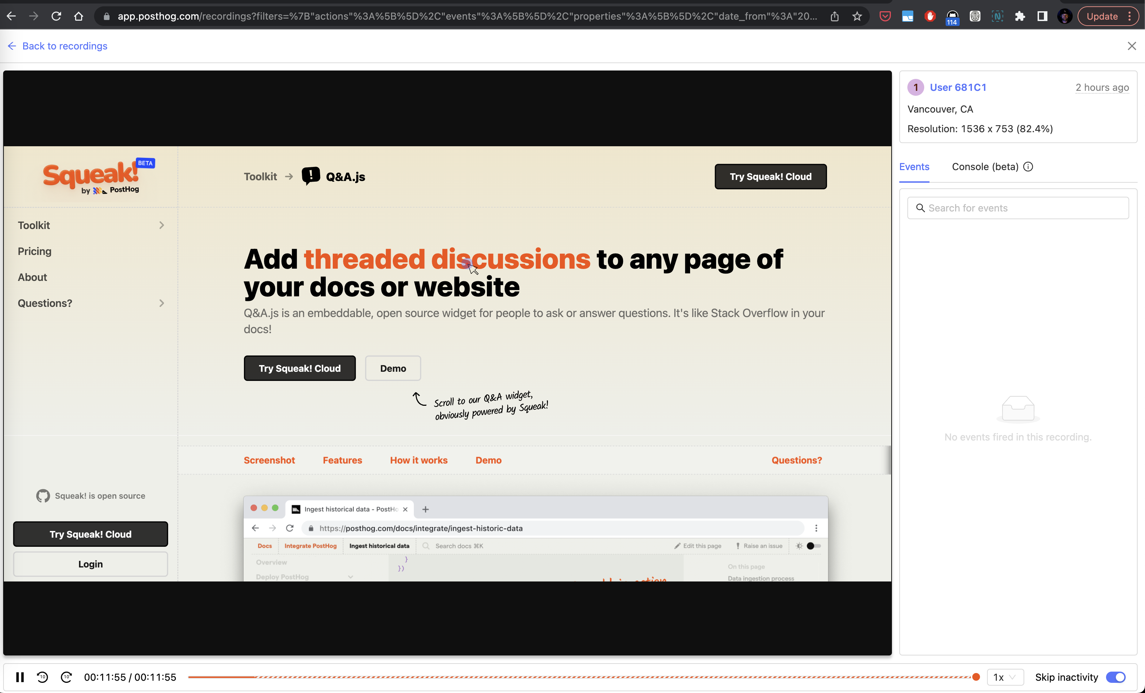Skip forward 10 seconds in recording
Screen dimensions: 1145x693
[66, 677]
